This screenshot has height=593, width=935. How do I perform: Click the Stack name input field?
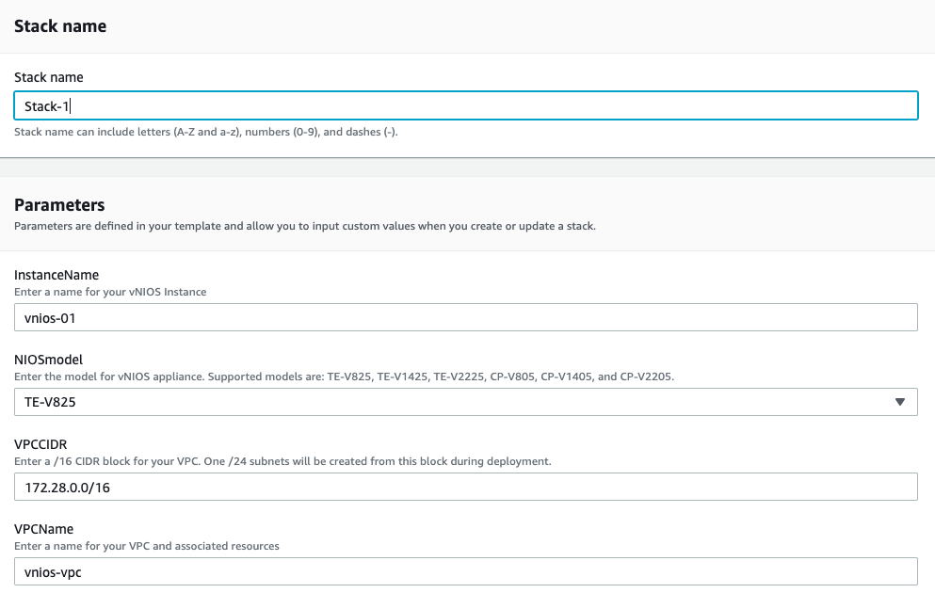[465, 105]
